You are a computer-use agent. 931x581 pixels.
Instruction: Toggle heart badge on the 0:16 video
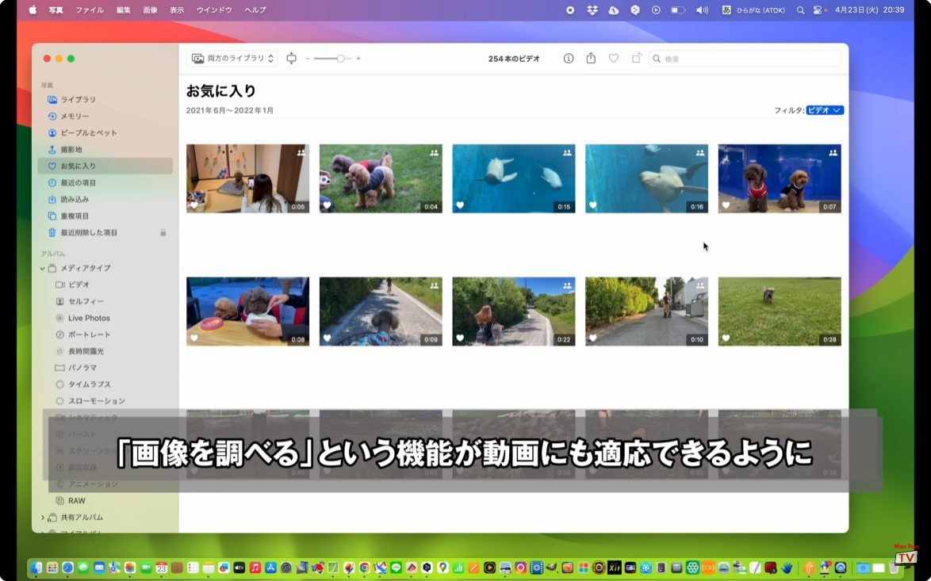593,205
